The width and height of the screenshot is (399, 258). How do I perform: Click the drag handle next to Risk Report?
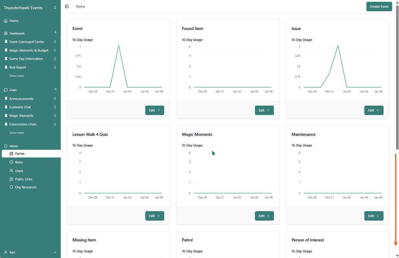point(55,67)
